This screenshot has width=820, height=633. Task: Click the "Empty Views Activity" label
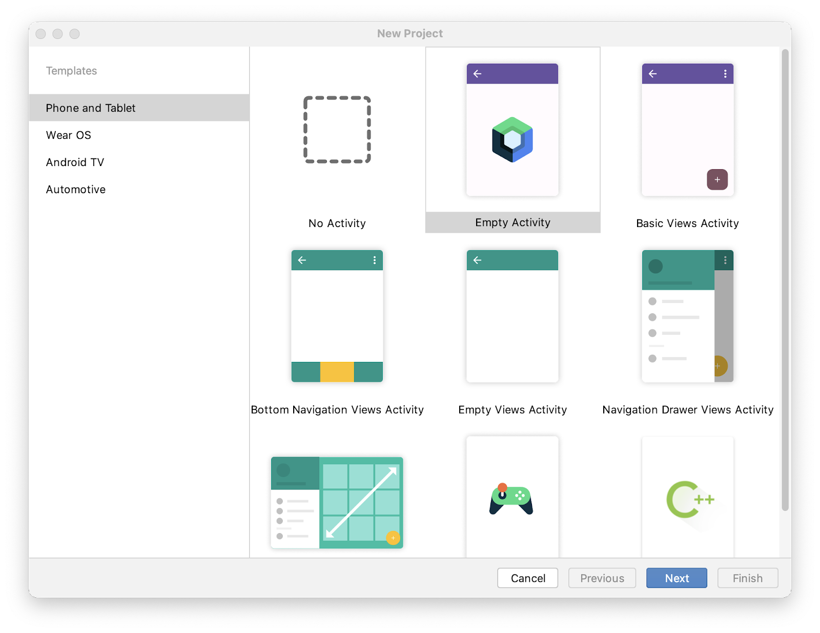(x=512, y=410)
